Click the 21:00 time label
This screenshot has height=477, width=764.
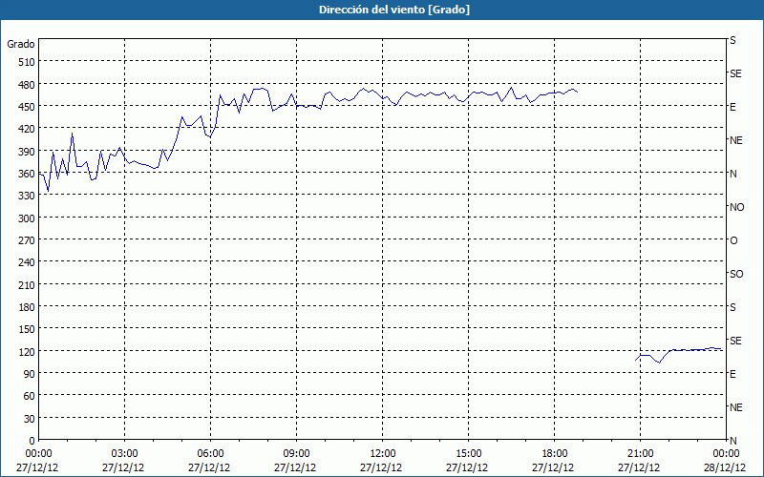coord(640,454)
